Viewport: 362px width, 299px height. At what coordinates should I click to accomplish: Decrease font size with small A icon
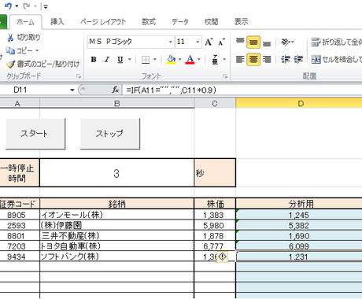coord(221,42)
